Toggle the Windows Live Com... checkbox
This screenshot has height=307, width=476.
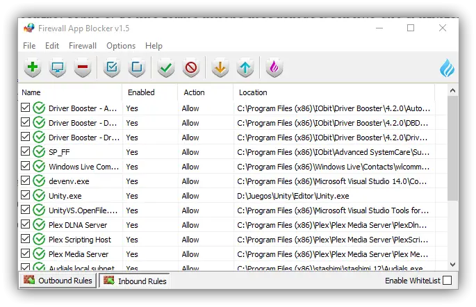click(26, 166)
